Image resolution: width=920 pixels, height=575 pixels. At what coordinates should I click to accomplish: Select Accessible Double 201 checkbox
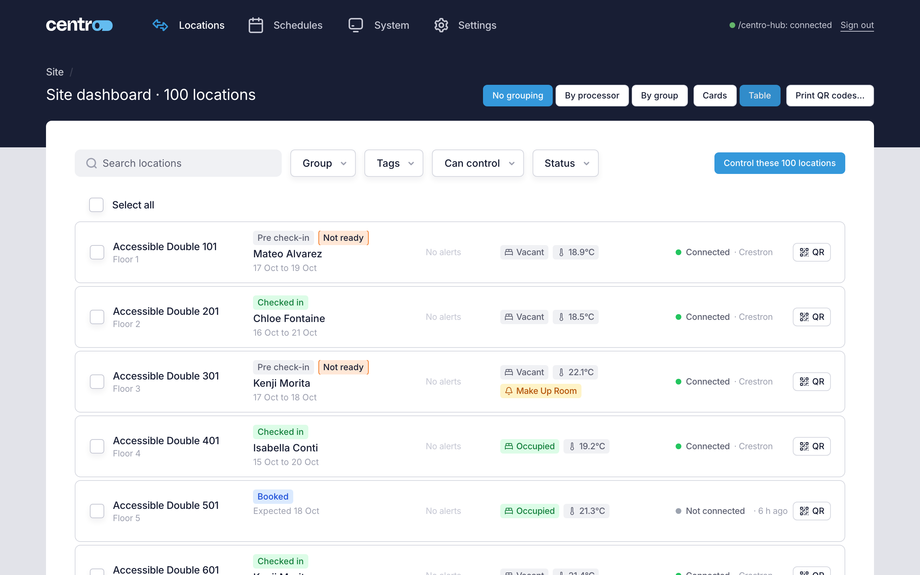[97, 317]
